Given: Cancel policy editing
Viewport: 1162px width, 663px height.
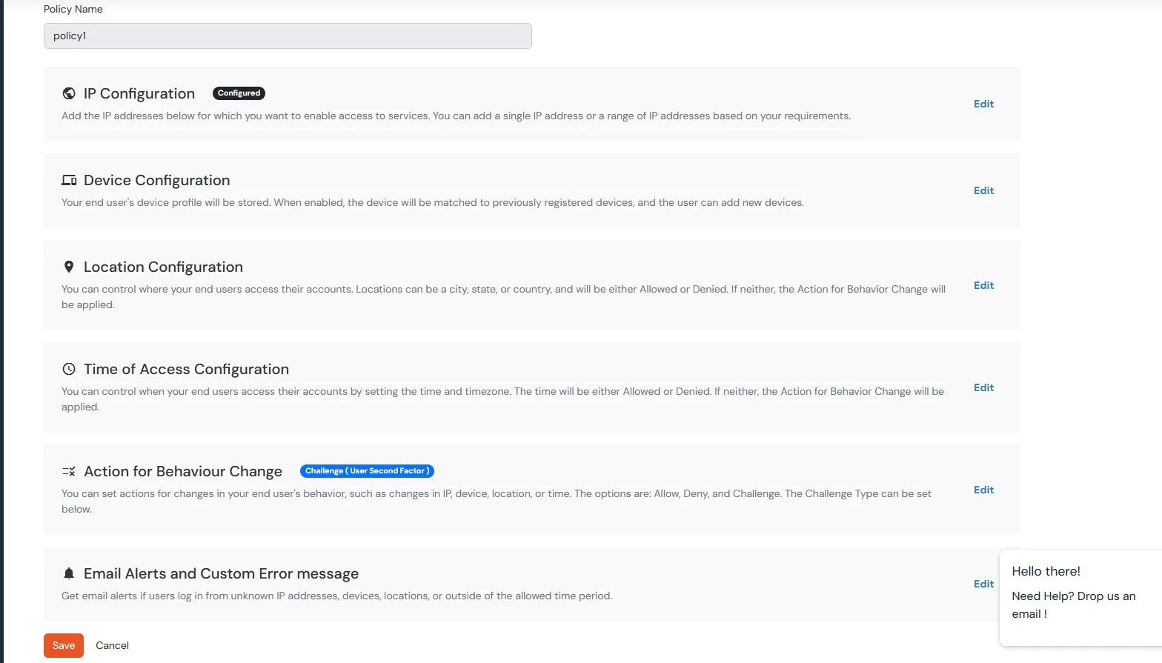Looking at the screenshot, I should (x=112, y=645).
